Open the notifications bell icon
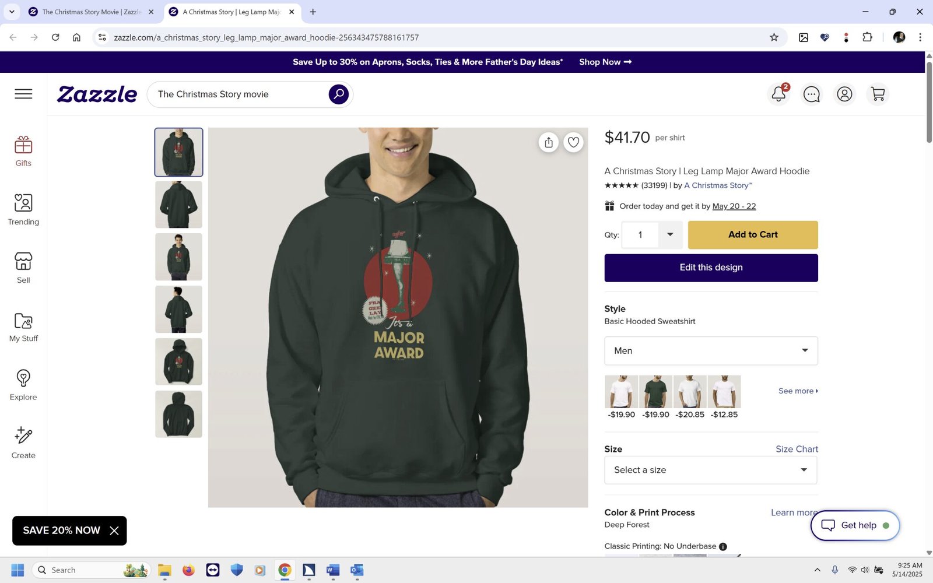Viewport: 933px width, 583px height. [778, 94]
